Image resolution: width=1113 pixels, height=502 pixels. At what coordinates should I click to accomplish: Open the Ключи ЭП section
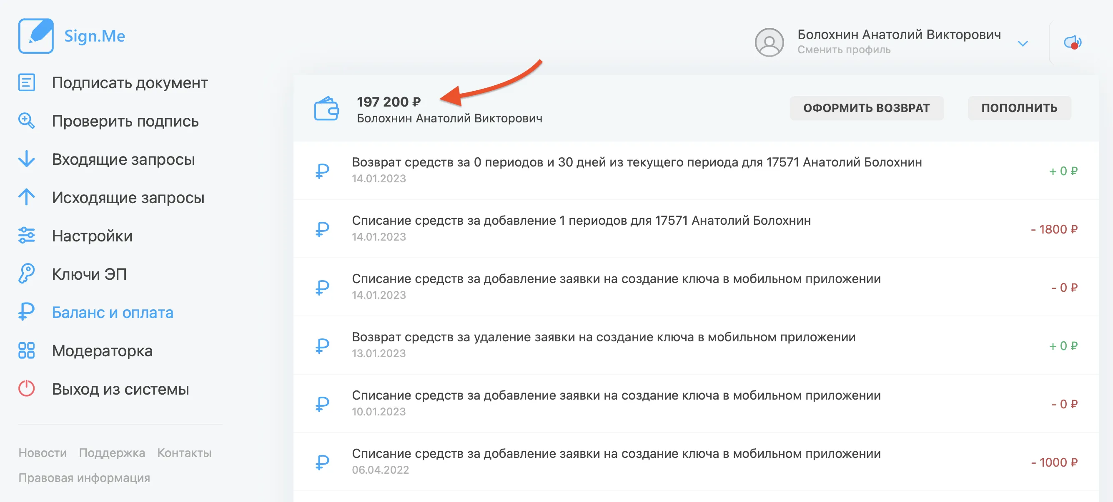90,274
